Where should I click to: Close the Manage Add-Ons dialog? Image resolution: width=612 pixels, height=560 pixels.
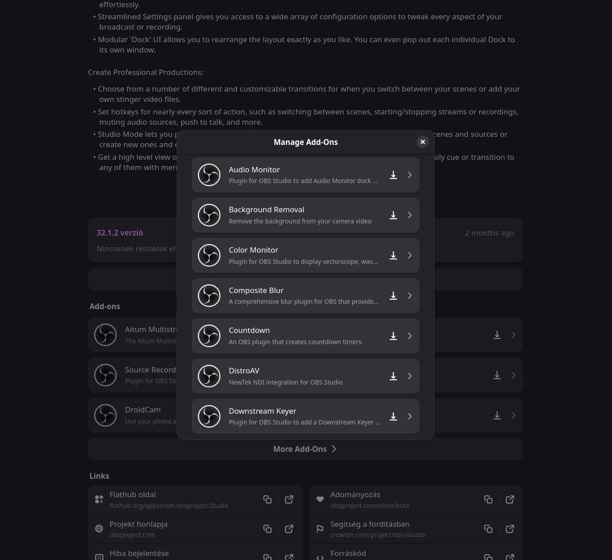point(423,142)
